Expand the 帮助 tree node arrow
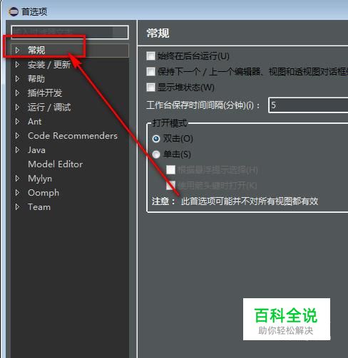 [x=17, y=78]
